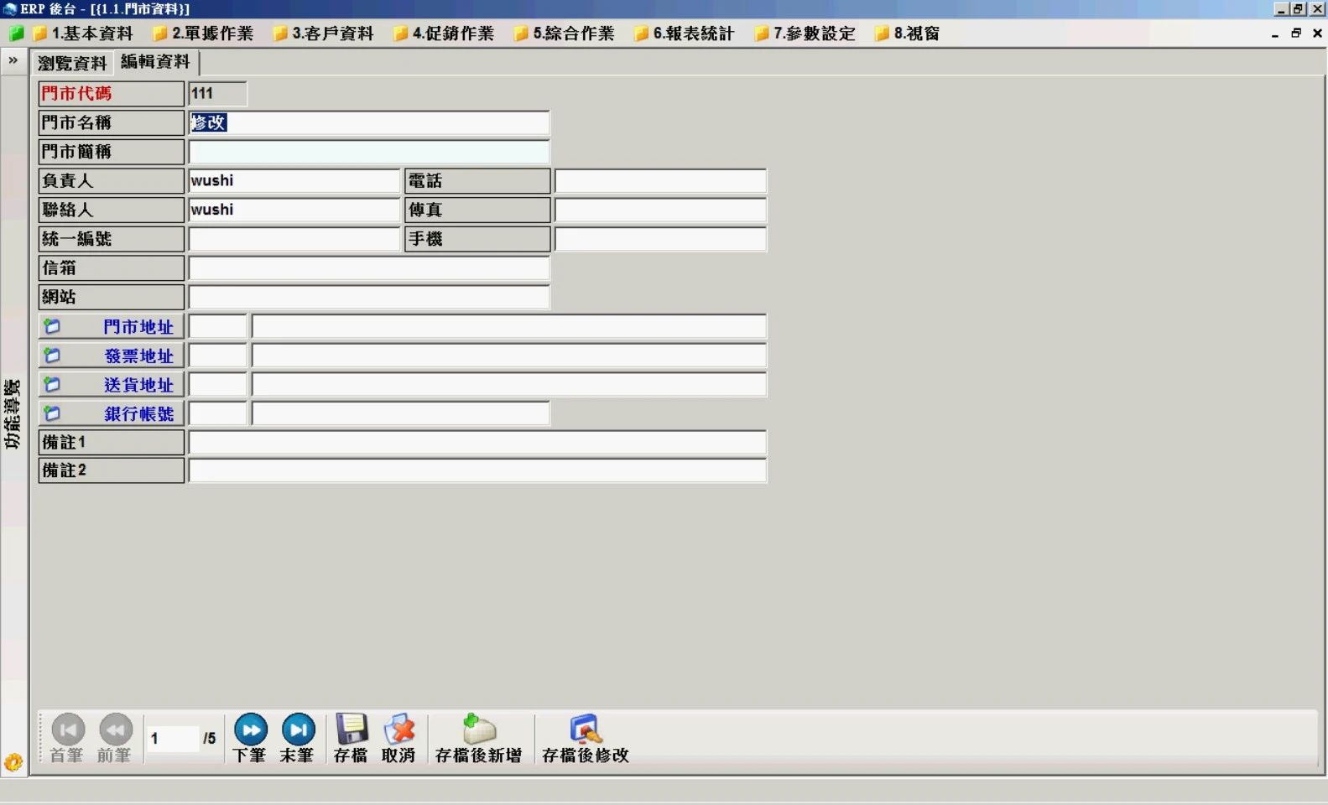The width and height of the screenshot is (1328, 805).
Task: Click 存檔後修改 save-then-edit icon
Action: (x=586, y=738)
